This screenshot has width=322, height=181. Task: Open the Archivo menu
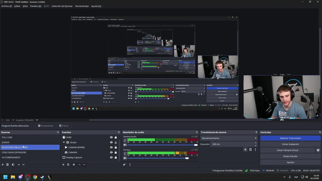coord(7,6)
